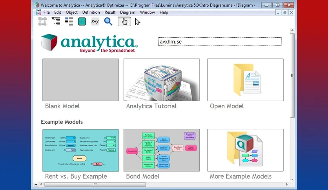Maximize the Analytica application window
The image size is (328, 190).
point(278,5)
